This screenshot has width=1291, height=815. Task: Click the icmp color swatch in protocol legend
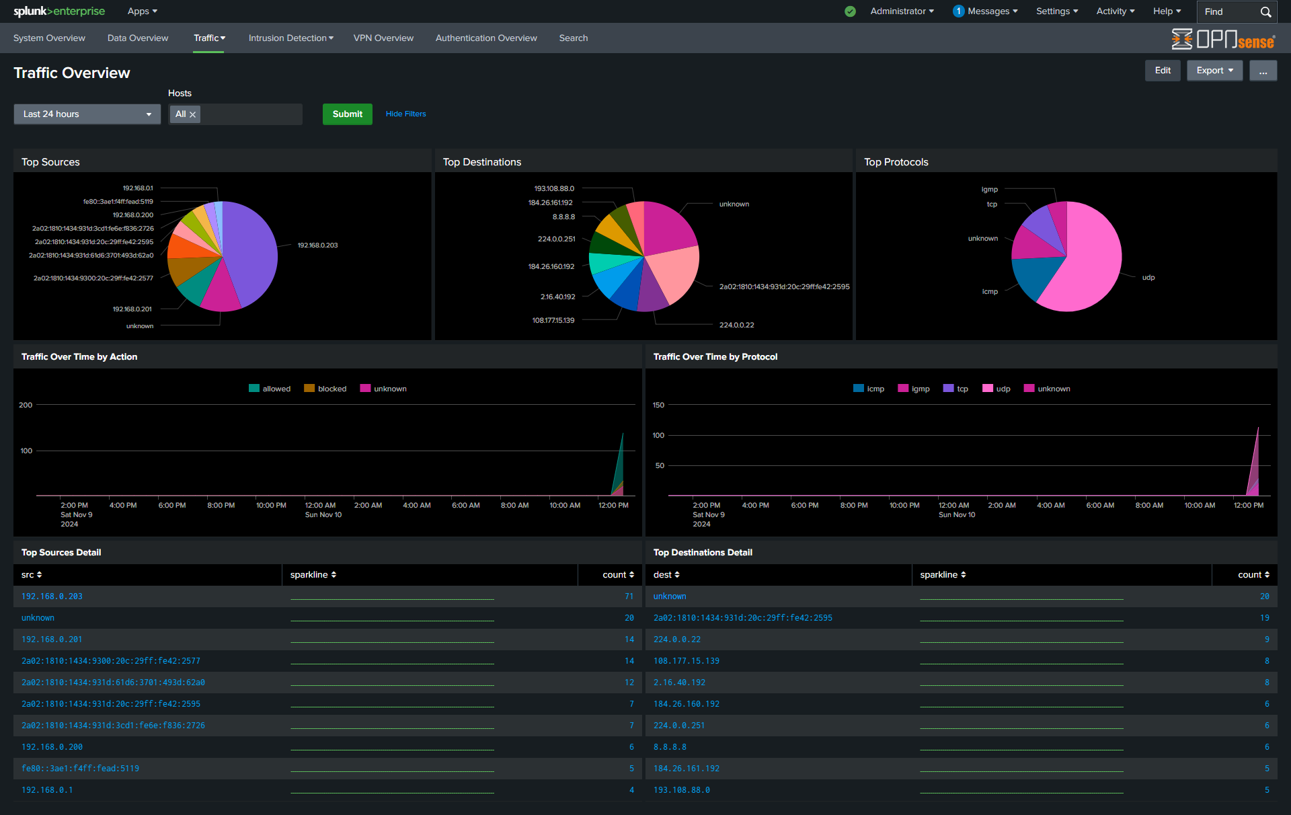pyautogui.click(x=857, y=388)
